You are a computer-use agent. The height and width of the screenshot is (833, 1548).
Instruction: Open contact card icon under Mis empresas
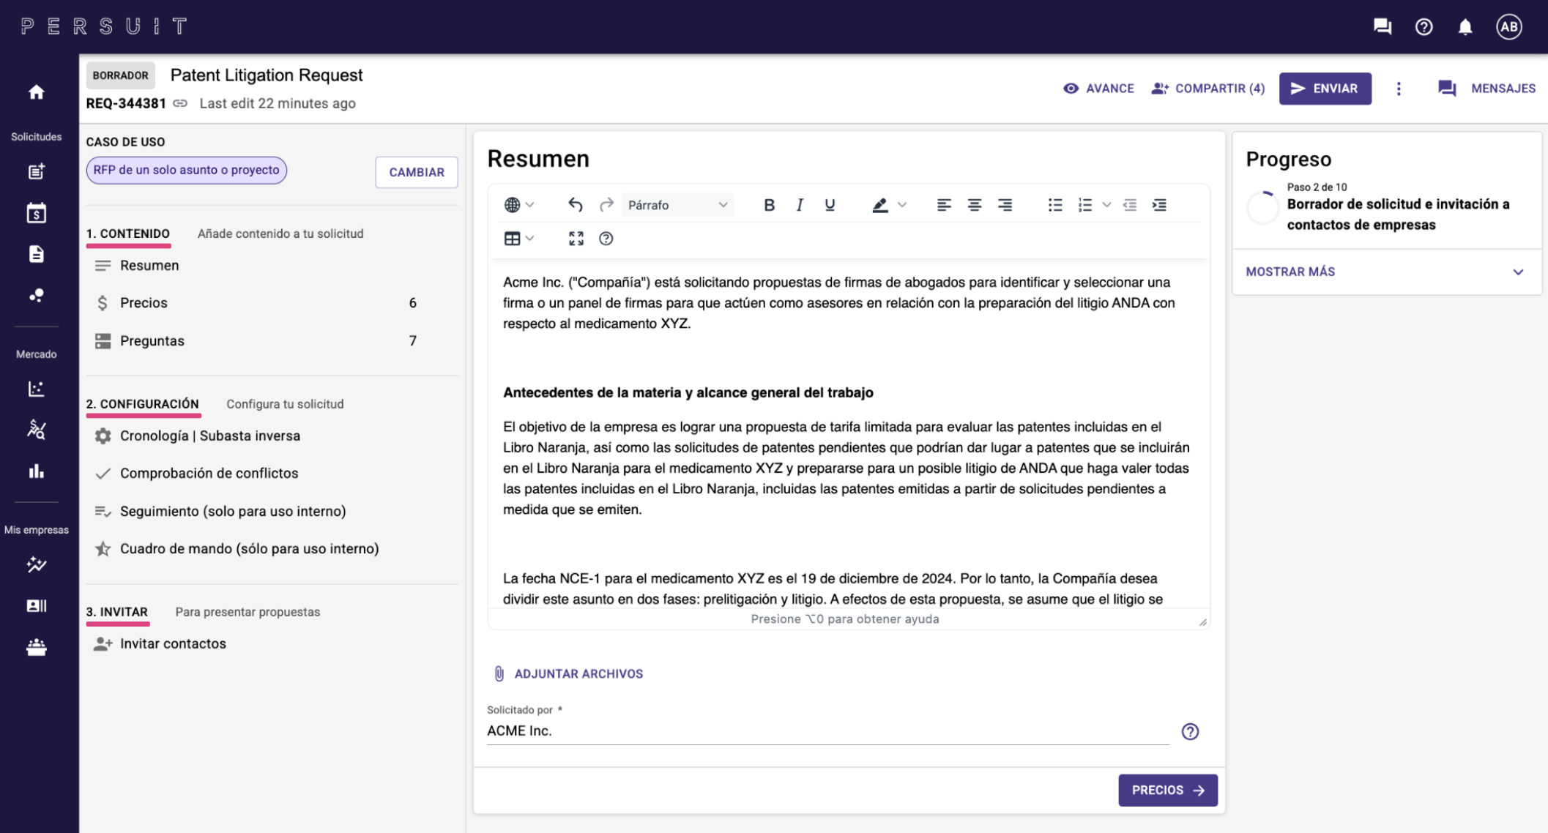coord(36,605)
